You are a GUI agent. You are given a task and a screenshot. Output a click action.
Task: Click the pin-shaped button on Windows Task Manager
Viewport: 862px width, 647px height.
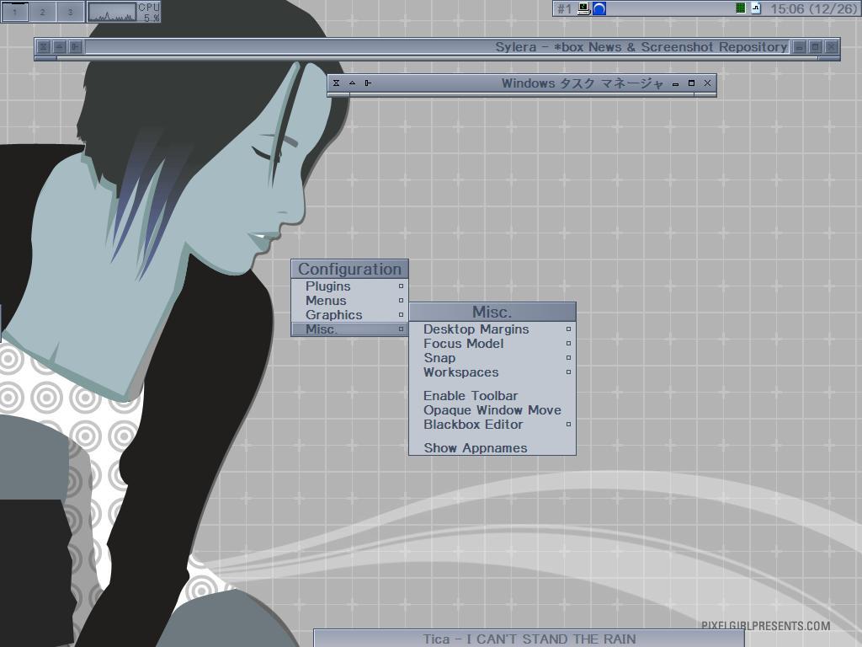(x=368, y=83)
